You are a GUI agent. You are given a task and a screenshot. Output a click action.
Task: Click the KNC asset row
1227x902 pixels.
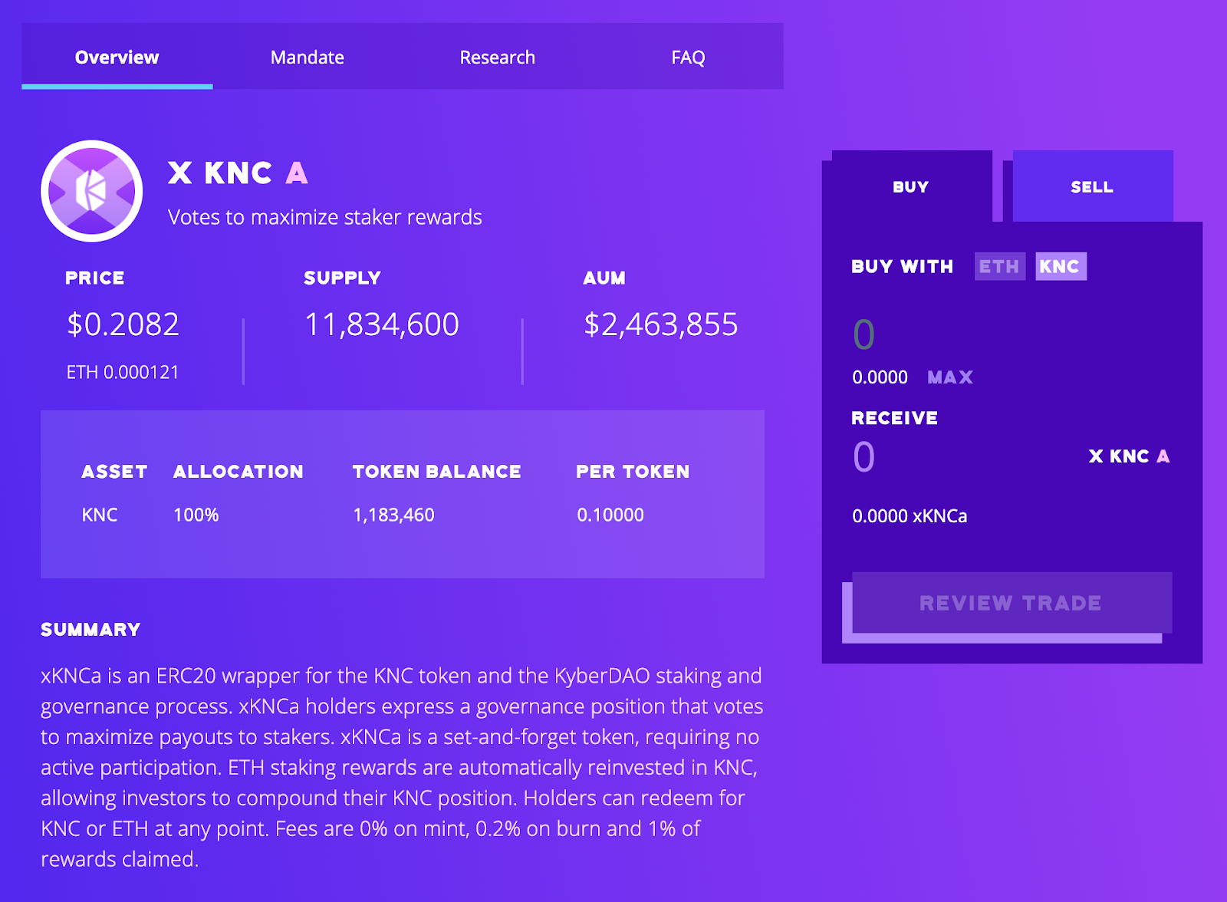point(100,515)
